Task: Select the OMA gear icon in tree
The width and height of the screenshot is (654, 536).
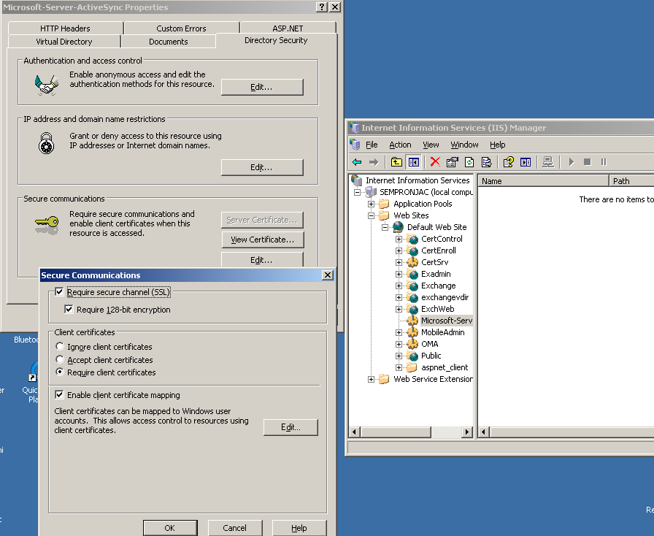Action: 412,344
